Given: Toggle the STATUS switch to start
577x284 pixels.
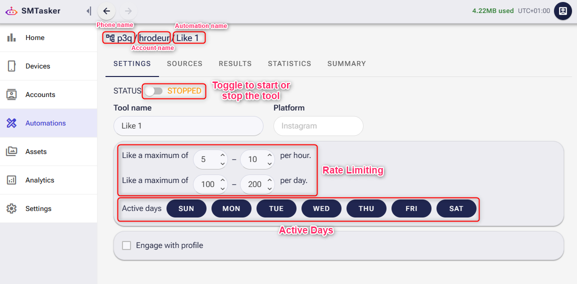Looking at the screenshot, I should point(153,91).
